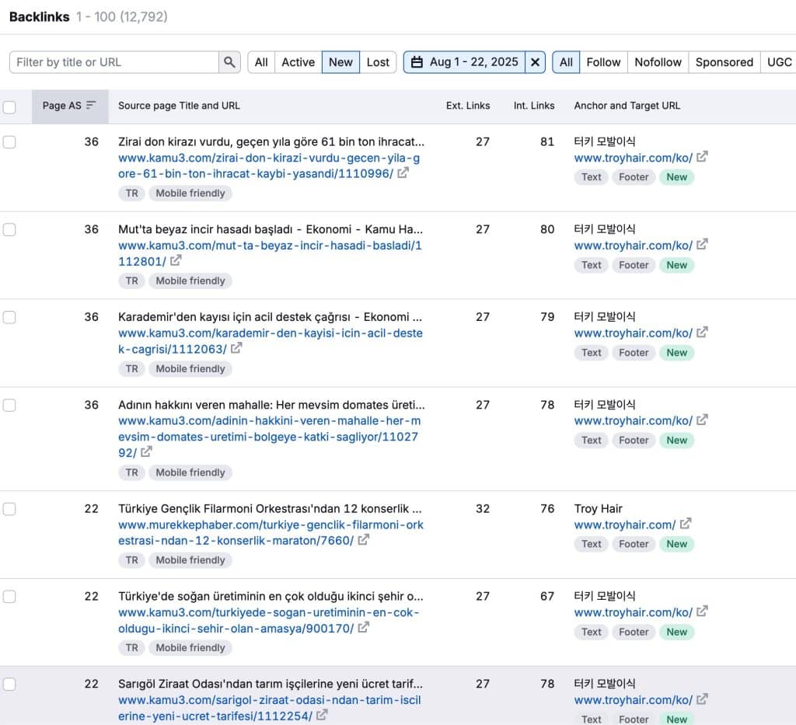
Task: Select the Active backlinks tab
Action: point(298,62)
